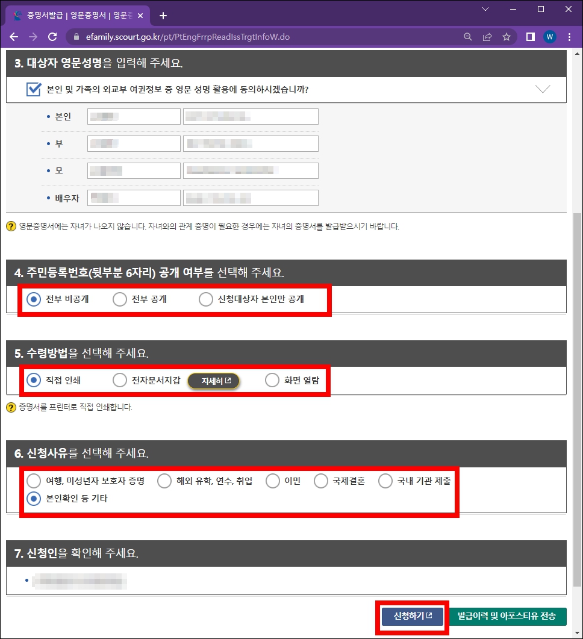This screenshot has width=583, height=639.
Task: Open the Chrome three-dot menu
Action: (x=569, y=36)
